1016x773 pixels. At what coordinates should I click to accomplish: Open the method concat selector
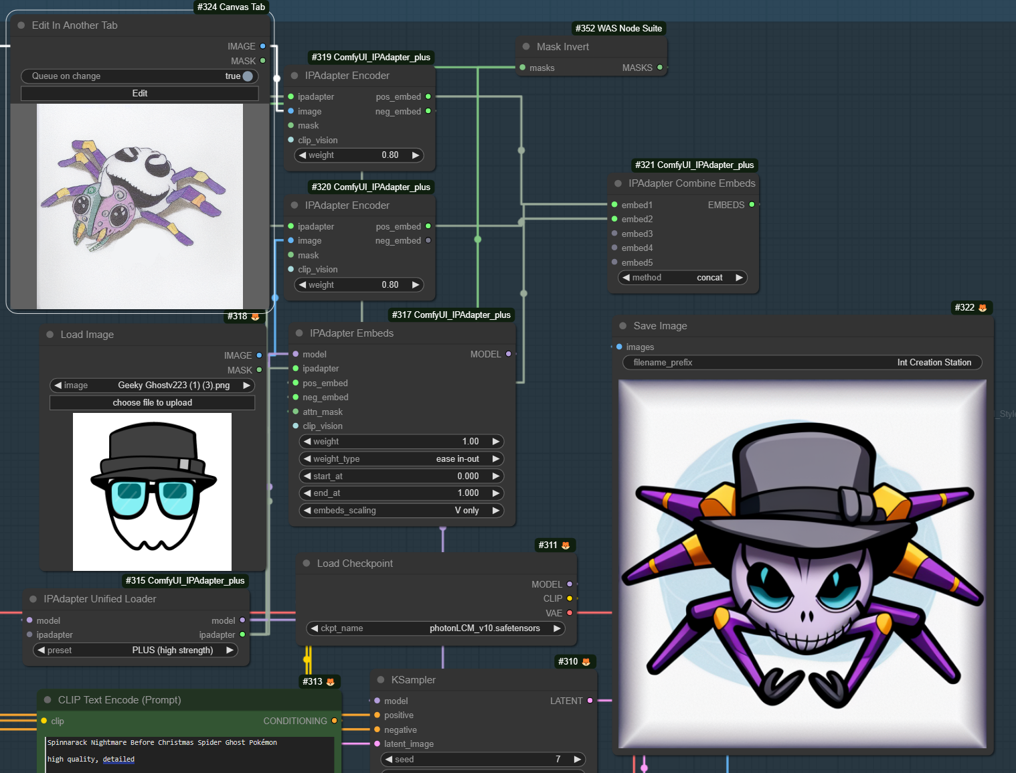(x=682, y=278)
